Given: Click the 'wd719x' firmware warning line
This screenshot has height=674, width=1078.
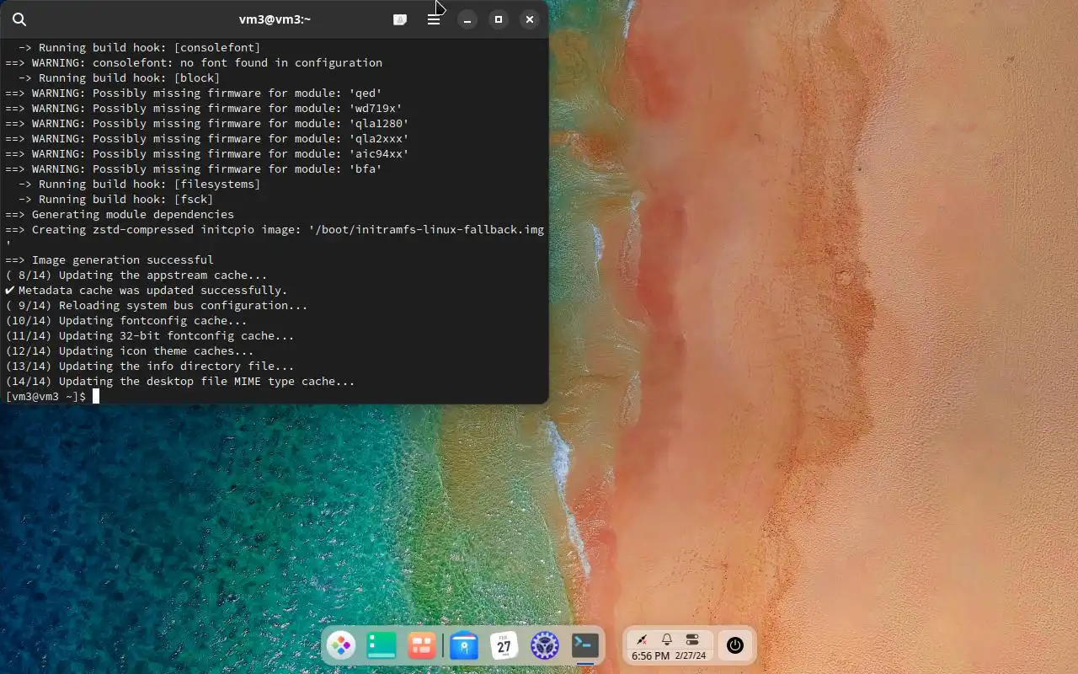Looking at the screenshot, I should [204, 108].
